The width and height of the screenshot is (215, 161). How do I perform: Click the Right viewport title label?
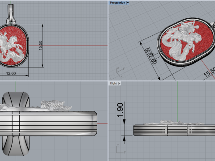pyautogui.click(x=113, y=83)
